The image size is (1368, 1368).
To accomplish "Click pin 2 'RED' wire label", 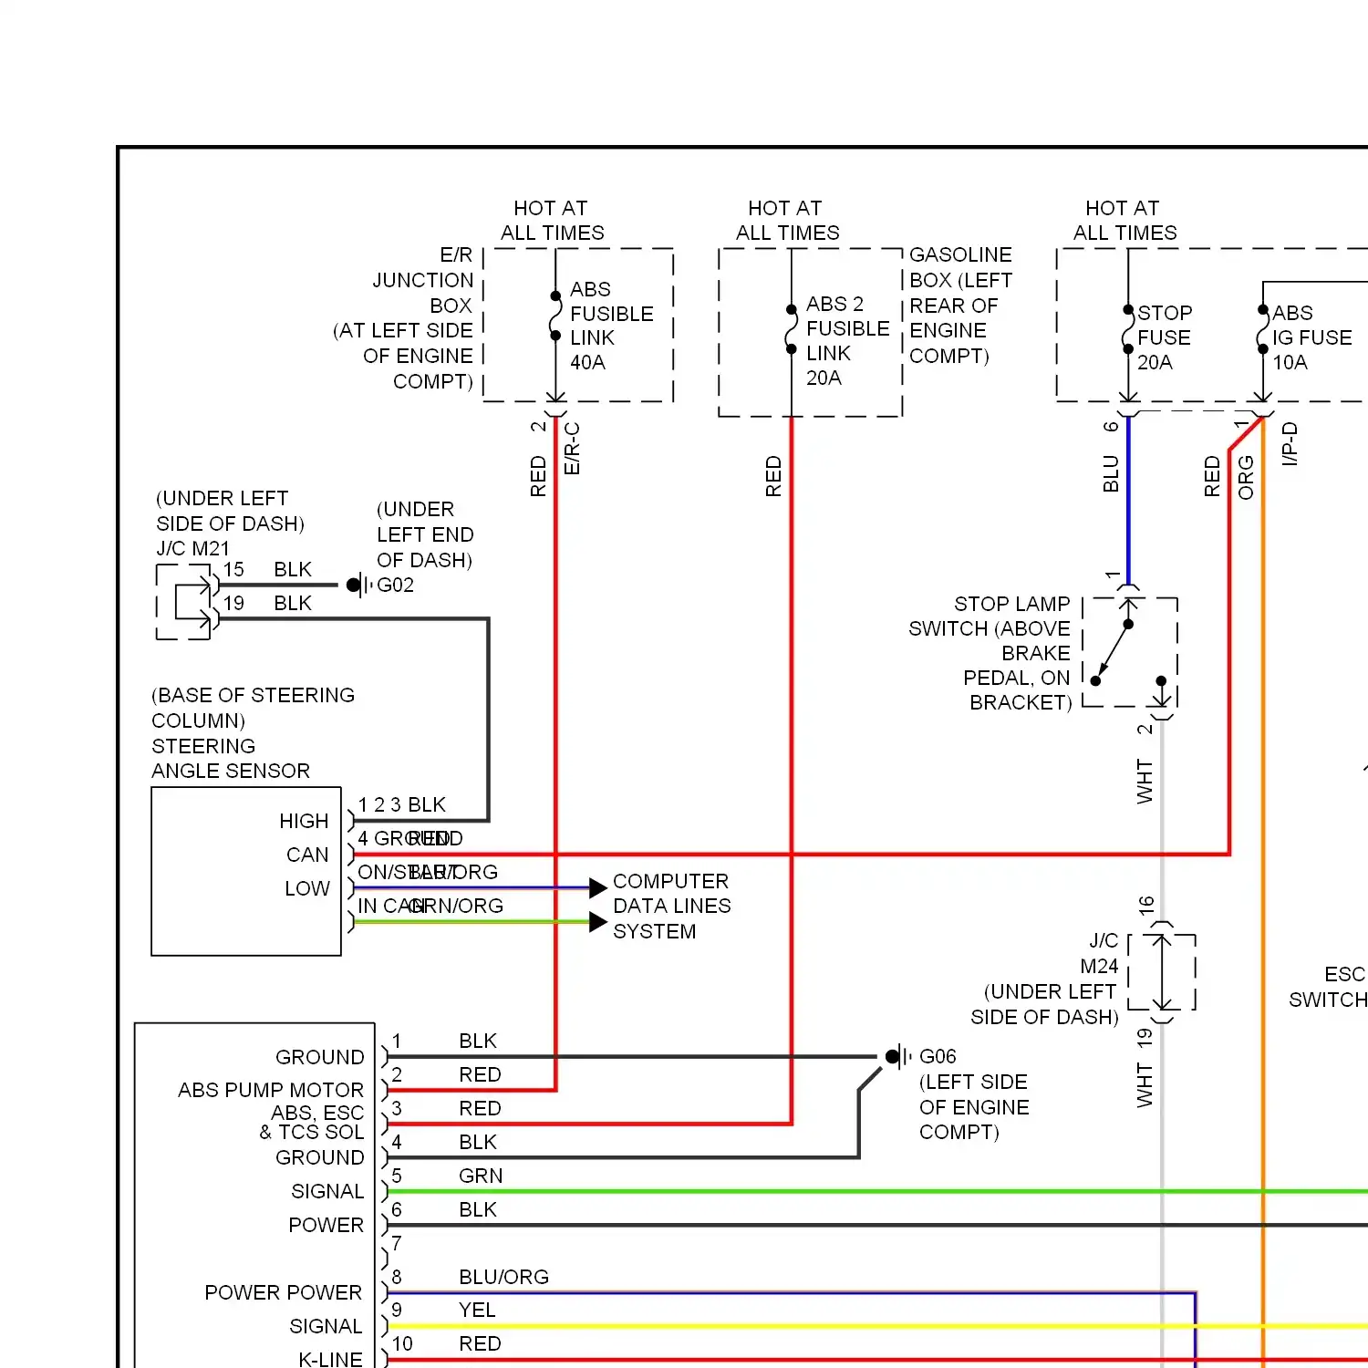I will [x=480, y=1074].
